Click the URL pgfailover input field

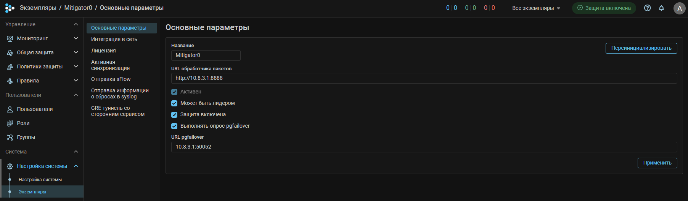[424, 147]
